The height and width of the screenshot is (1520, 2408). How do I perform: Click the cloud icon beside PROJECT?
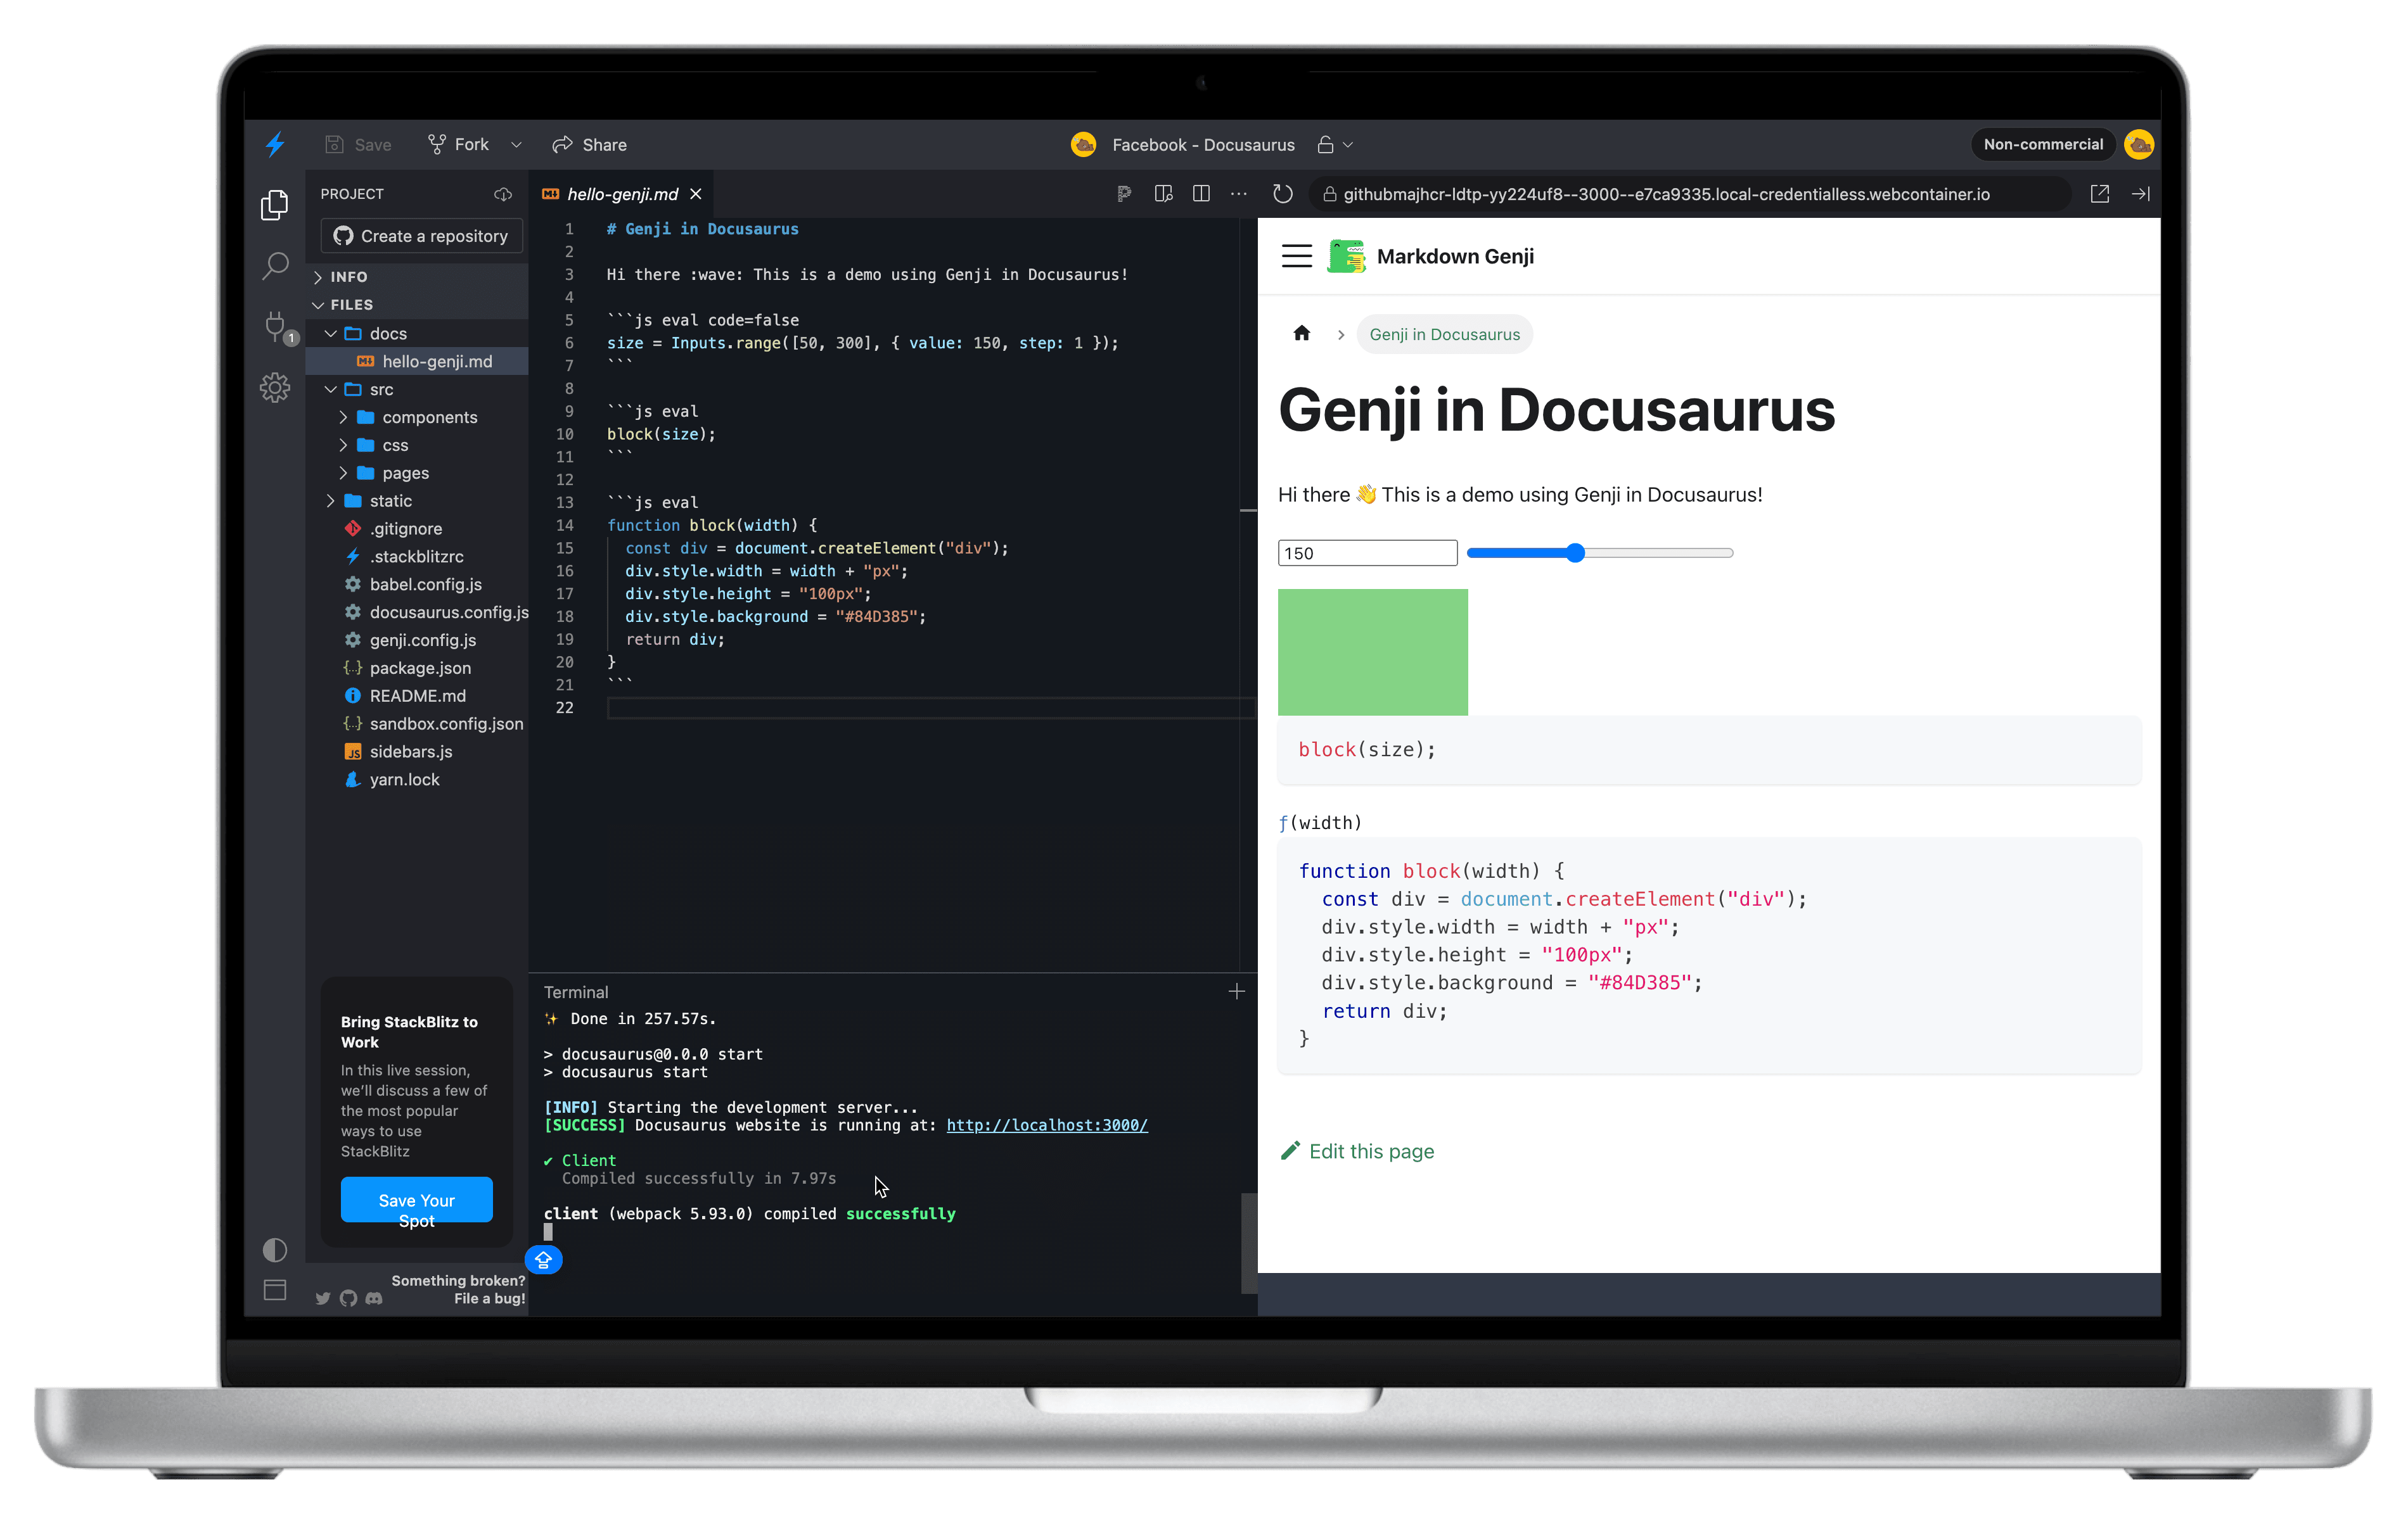(503, 194)
